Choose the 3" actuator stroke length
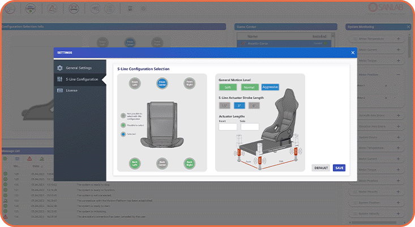Image resolution: width=415 pixels, height=227 pixels. click(239, 105)
